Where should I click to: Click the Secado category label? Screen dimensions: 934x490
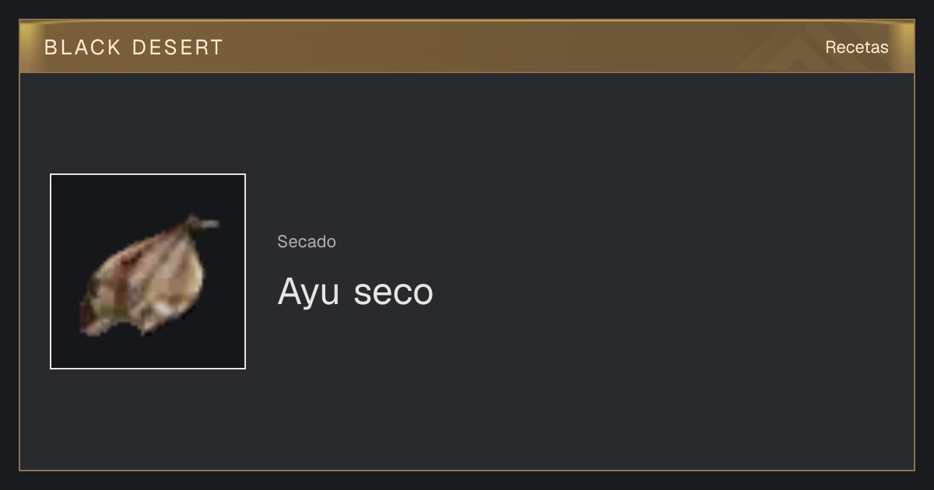307,242
